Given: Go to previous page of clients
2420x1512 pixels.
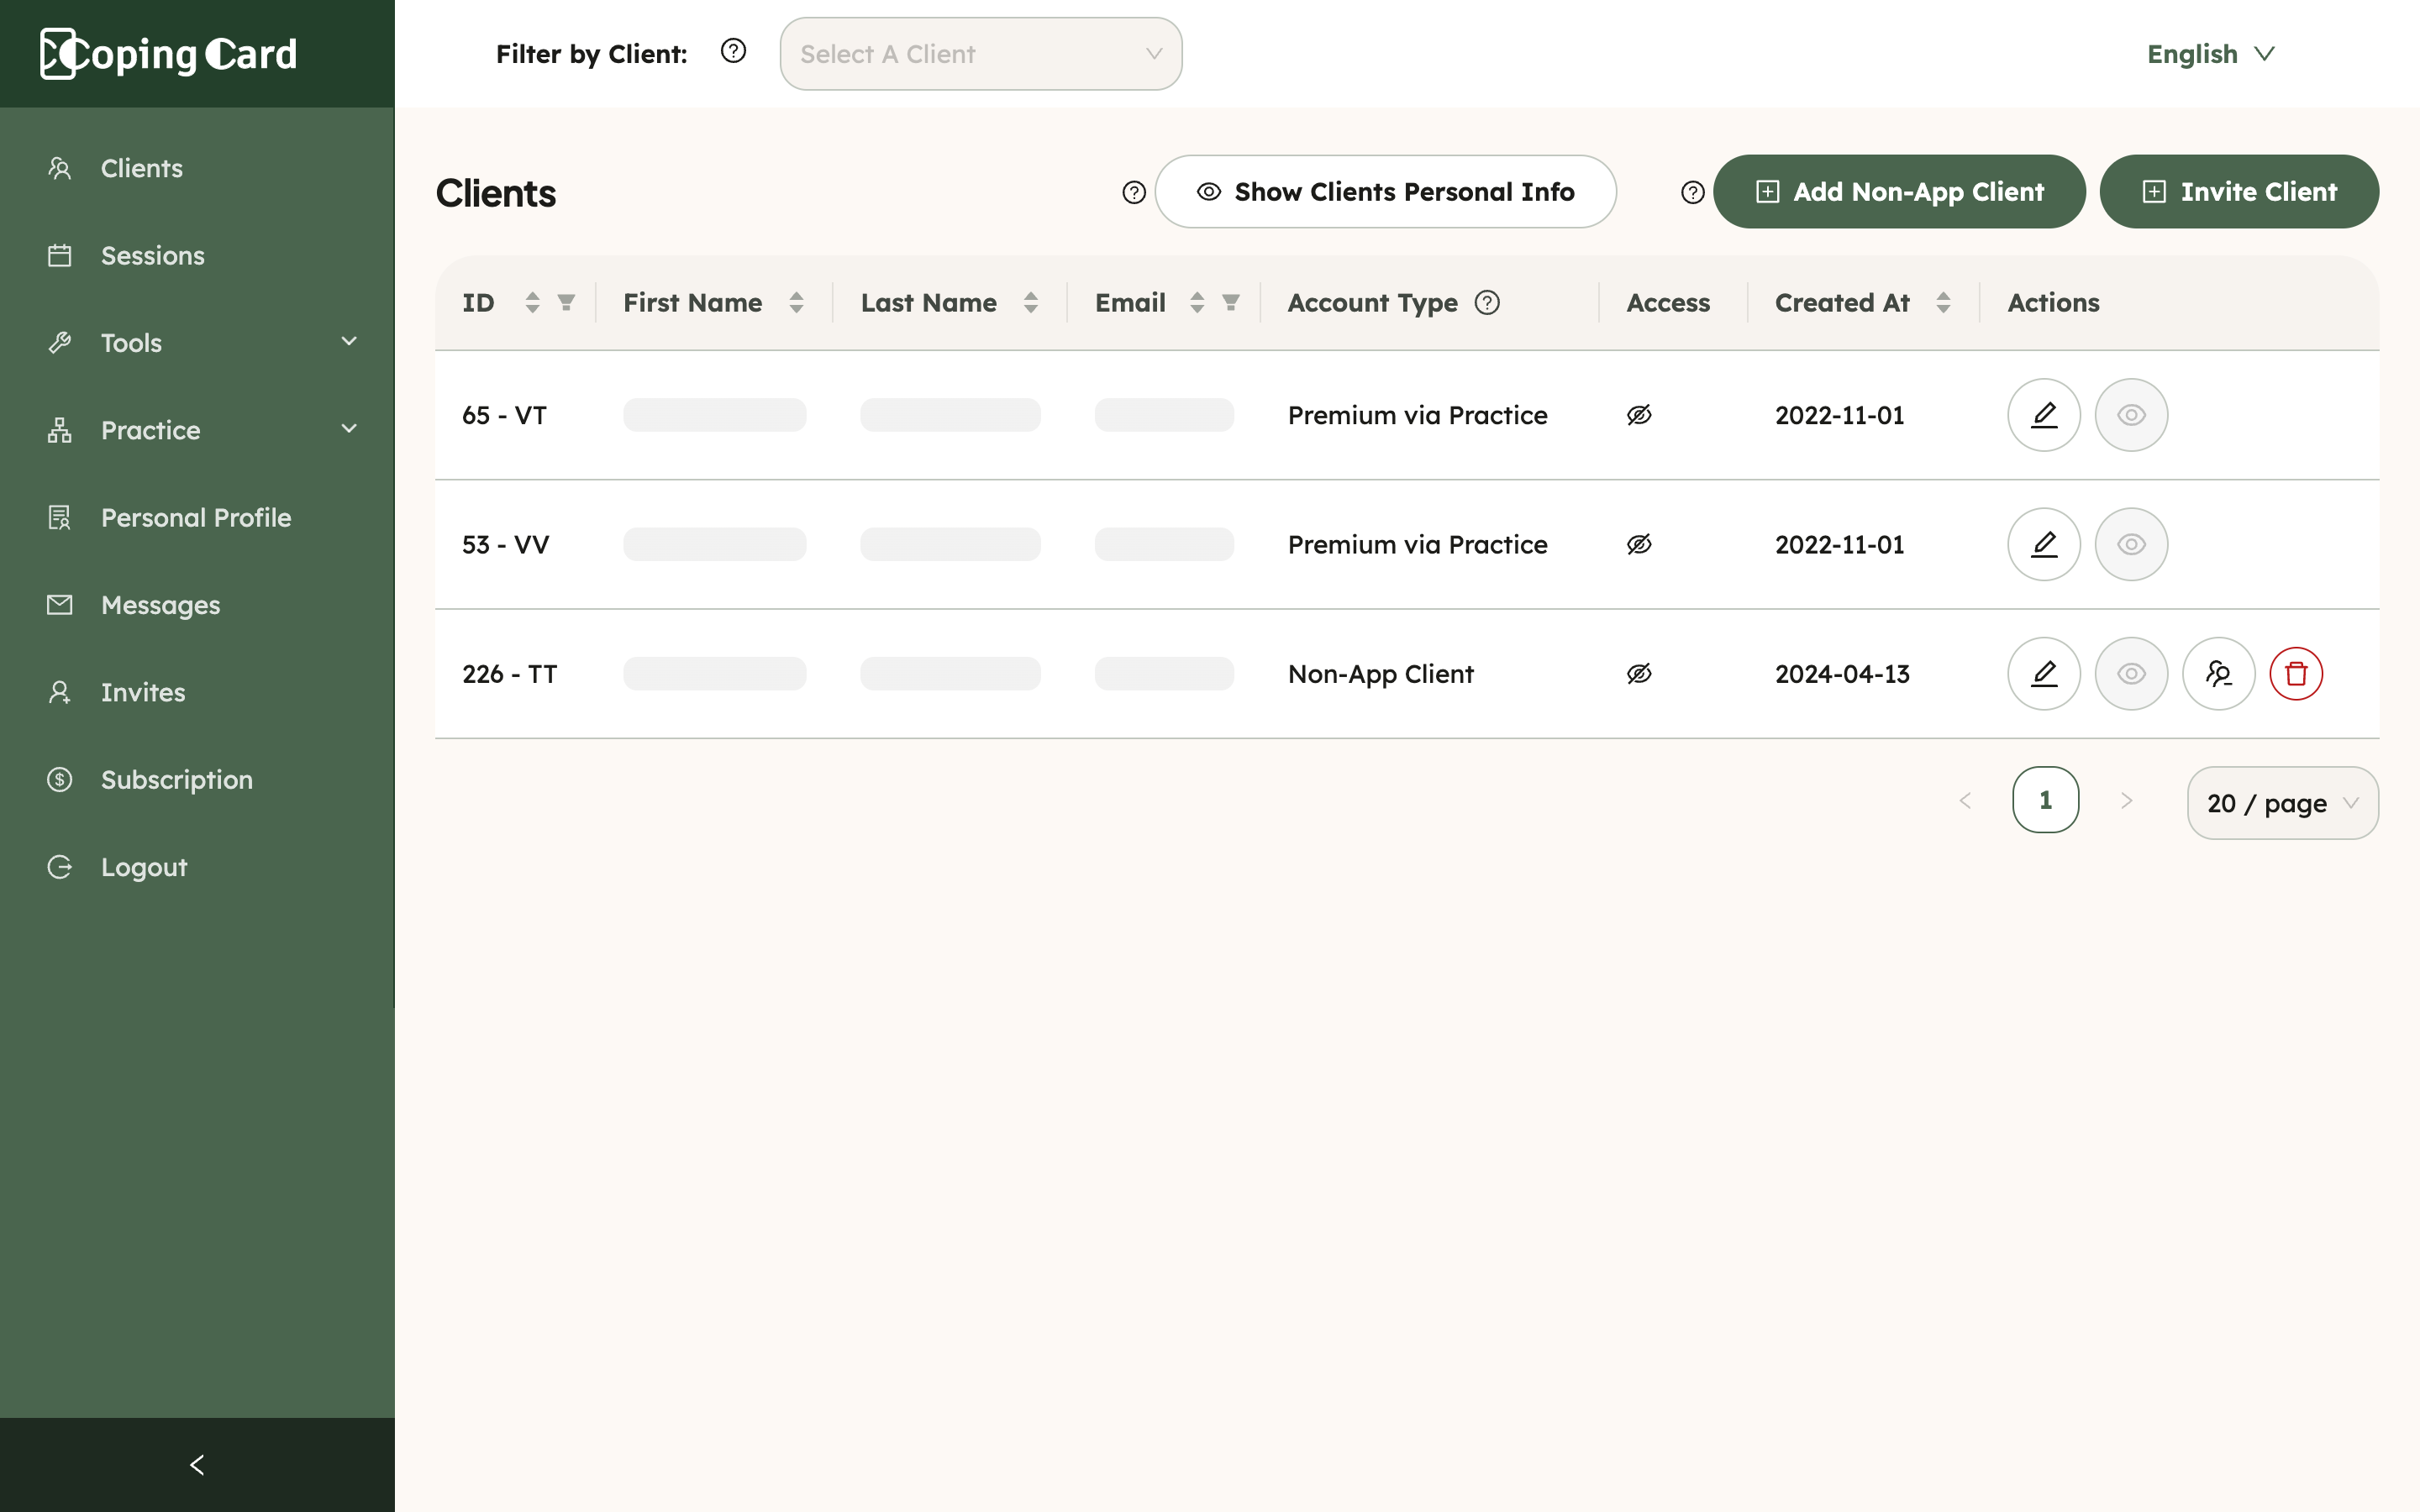Looking at the screenshot, I should tap(1965, 800).
